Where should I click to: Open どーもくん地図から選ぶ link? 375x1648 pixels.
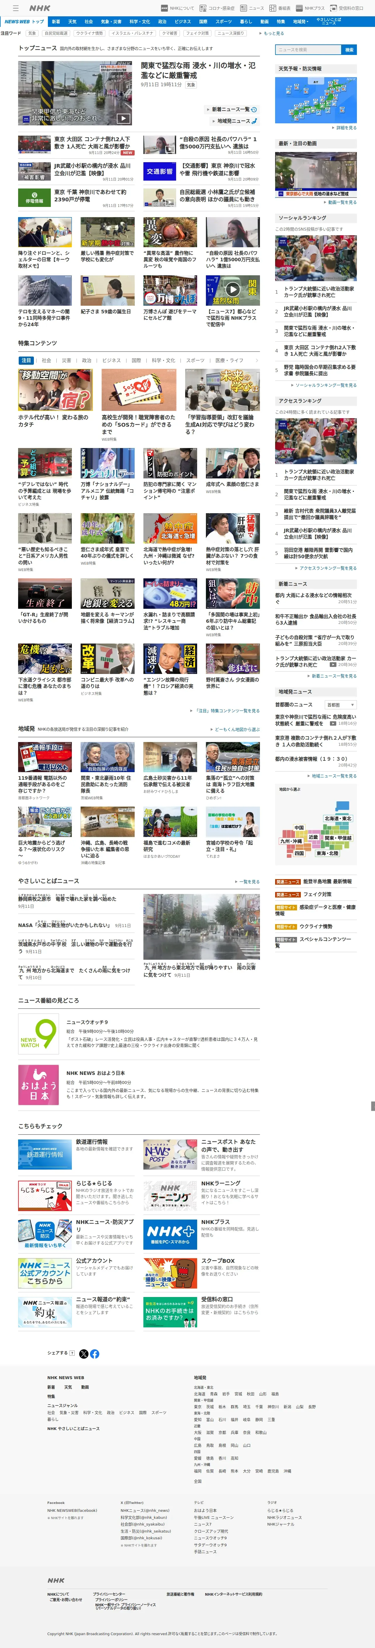pyautogui.click(x=235, y=729)
